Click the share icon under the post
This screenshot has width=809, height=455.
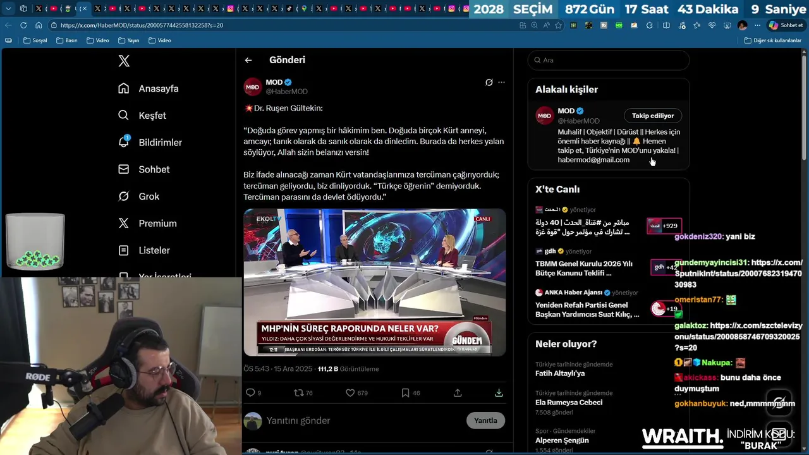(458, 392)
